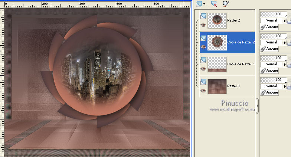Toggle the link set Aucune for Raster 2
This screenshot has height=157, width=291.
(x=269, y=27)
